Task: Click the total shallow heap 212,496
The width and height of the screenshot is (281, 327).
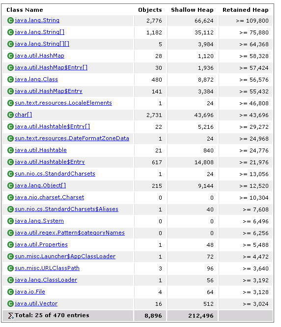Action: [201, 316]
